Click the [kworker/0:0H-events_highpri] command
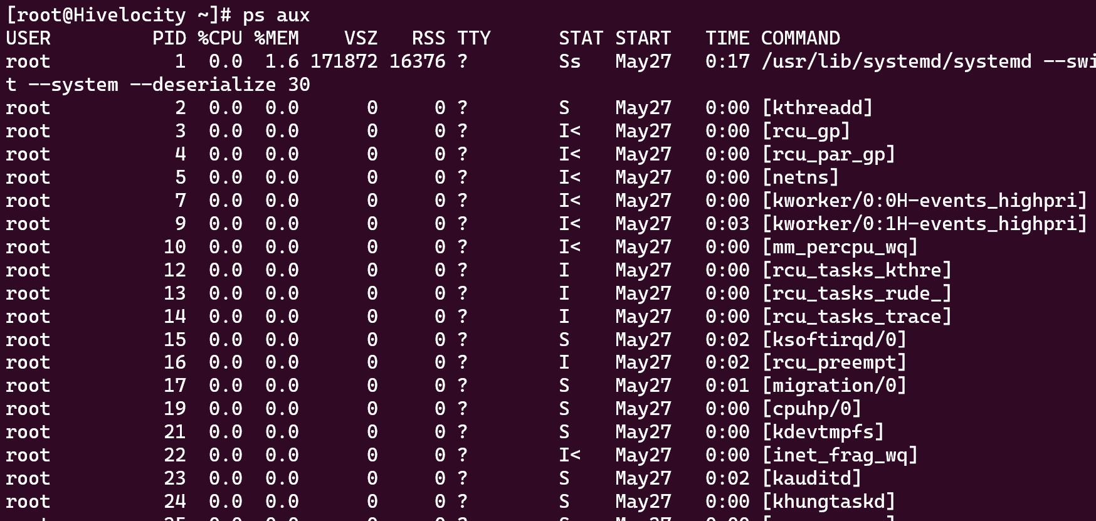Screen dimensions: 1096x521 pyautogui.click(x=924, y=201)
